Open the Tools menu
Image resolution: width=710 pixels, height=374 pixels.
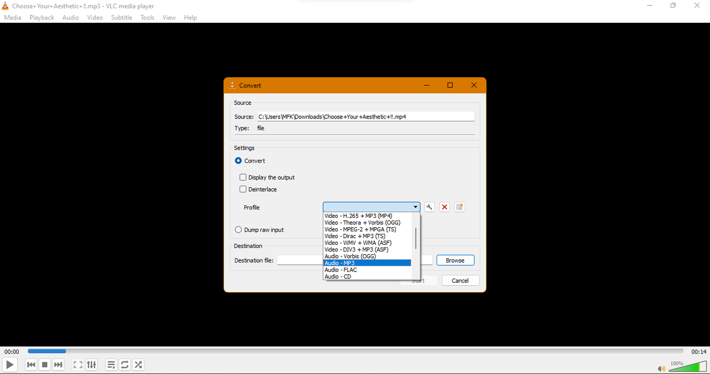pyautogui.click(x=148, y=18)
